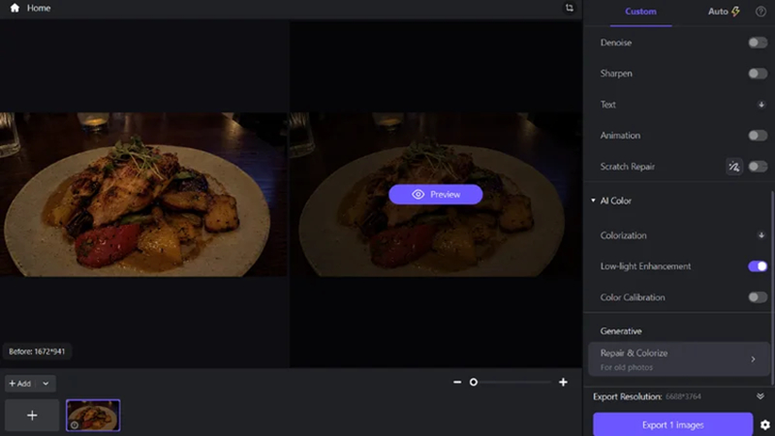Toggle the Sharpen switch
The image size is (775, 436).
click(x=758, y=74)
